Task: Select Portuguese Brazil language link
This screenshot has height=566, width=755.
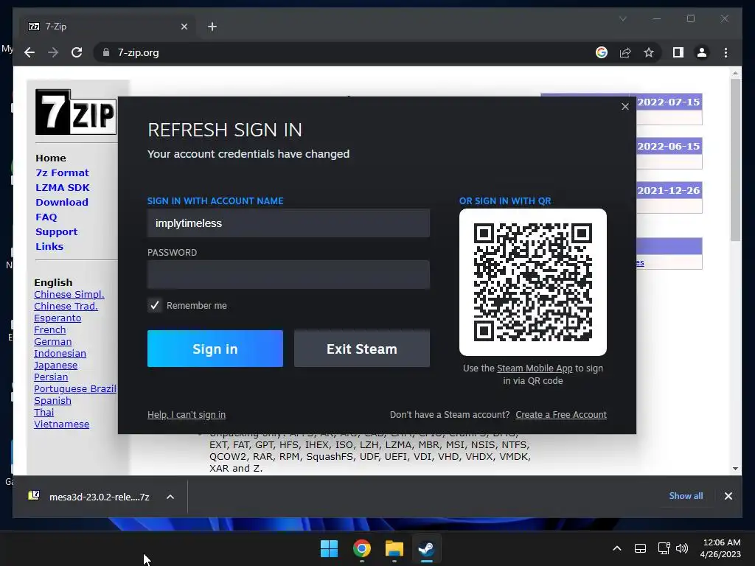Action: pyautogui.click(x=75, y=388)
